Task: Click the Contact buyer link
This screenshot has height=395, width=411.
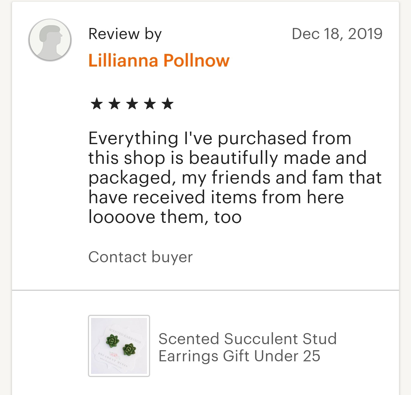Action: pyautogui.click(x=140, y=257)
